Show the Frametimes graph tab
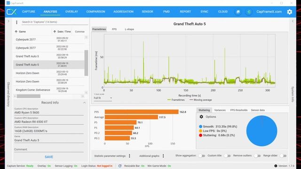This screenshot has height=169, width=301. 99,29
